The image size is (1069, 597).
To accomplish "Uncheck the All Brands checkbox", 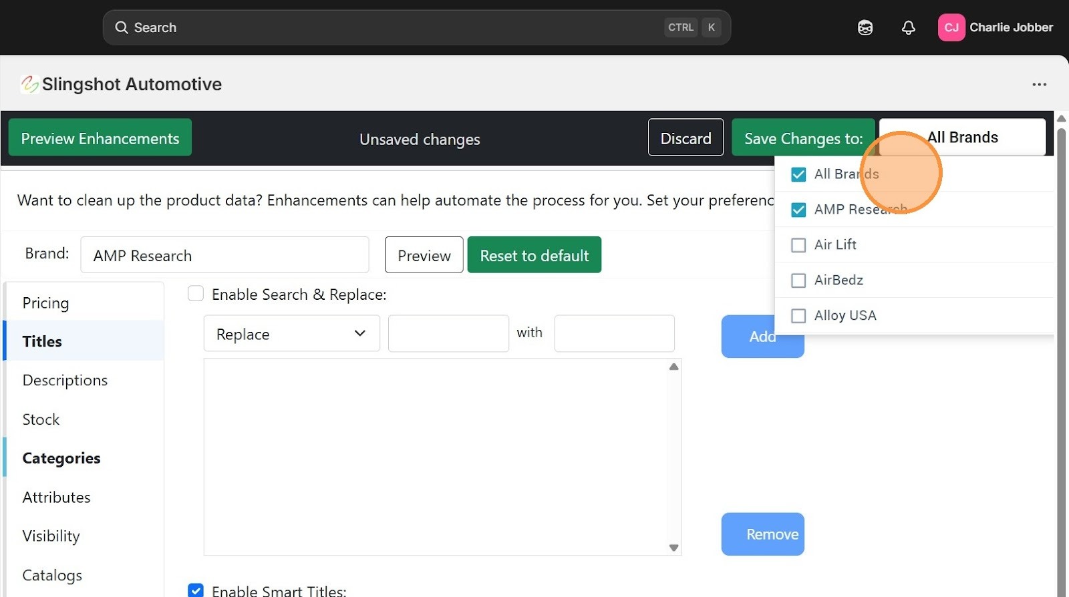I will 798,174.
